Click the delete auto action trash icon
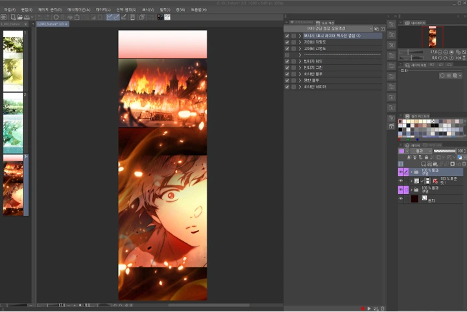467x312 pixels. point(383,308)
